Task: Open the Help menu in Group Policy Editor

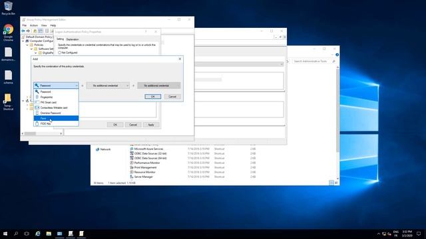Action: (x=53, y=25)
